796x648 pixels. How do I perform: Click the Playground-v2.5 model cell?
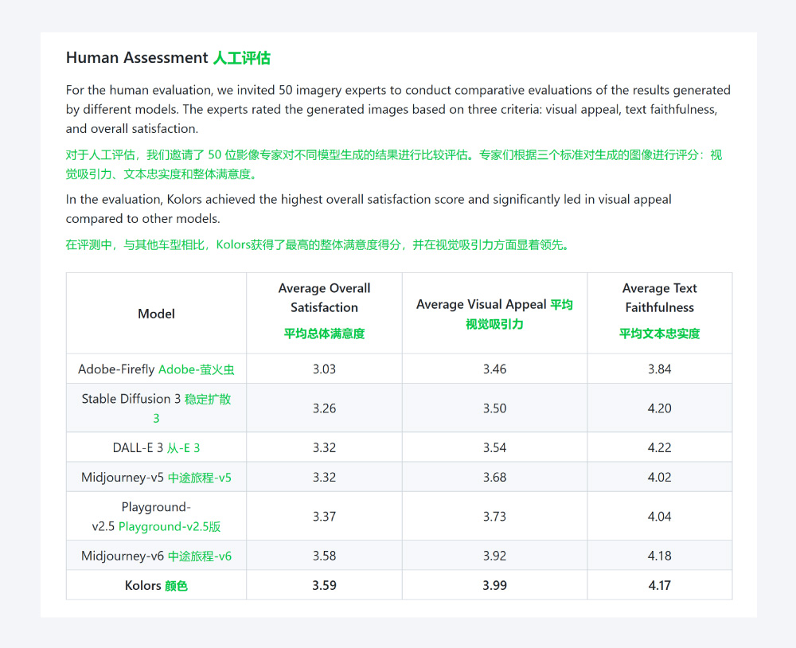click(x=156, y=517)
